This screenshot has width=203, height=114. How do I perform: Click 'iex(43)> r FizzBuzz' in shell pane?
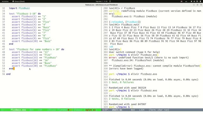pyautogui.click(x=122, y=8)
